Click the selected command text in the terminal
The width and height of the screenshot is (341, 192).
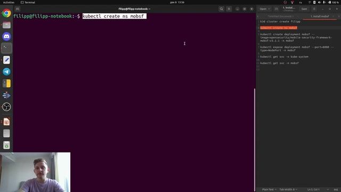[x=115, y=17]
